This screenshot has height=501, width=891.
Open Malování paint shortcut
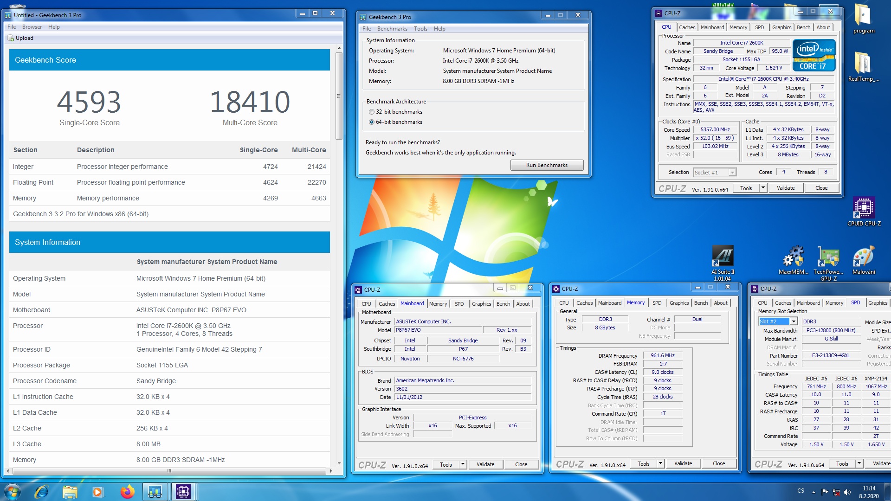pyautogui.click(x=864, y=260)
